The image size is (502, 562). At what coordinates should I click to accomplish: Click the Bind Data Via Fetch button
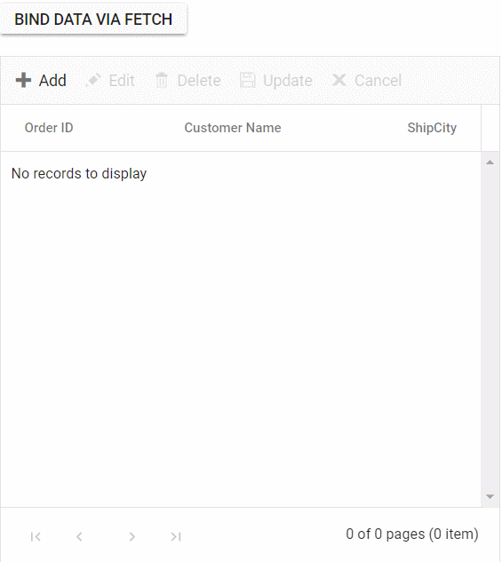[x=93, y=19]
